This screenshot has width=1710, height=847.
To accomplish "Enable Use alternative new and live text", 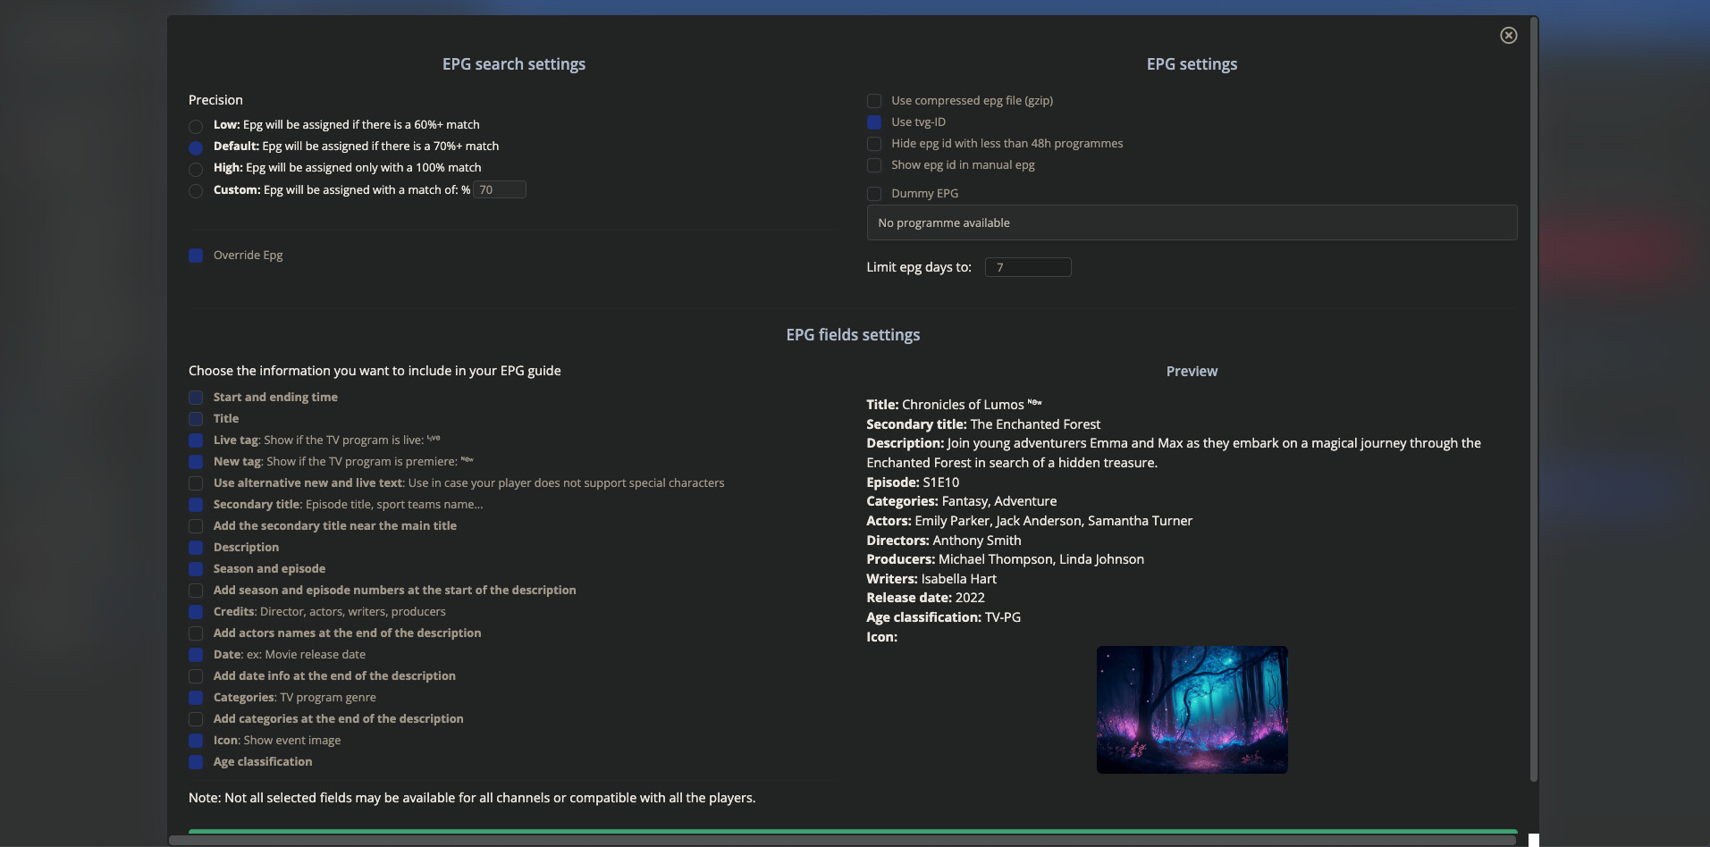I will [196, 483].
